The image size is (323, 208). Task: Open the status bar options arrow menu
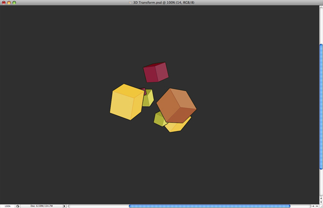tap(64, 206)
